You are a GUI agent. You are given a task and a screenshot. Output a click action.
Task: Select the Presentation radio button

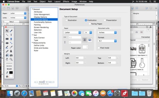tap(105, 20)
